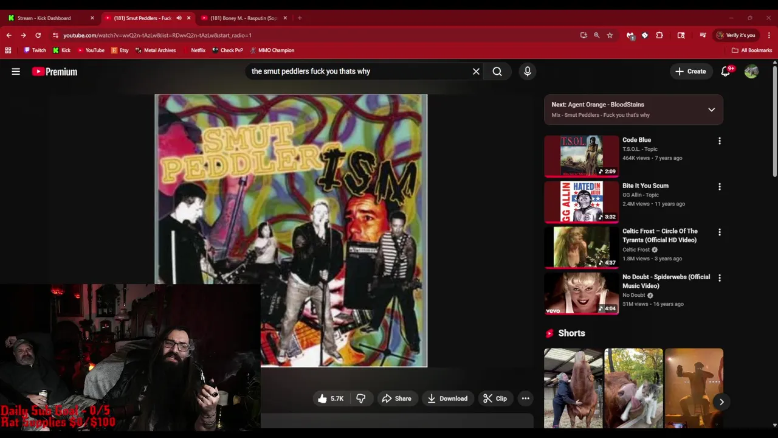Play Celtic Frost Circle Of The Tyrants thumbnail
Screen dimensions: 778x438
coord(581,247)
